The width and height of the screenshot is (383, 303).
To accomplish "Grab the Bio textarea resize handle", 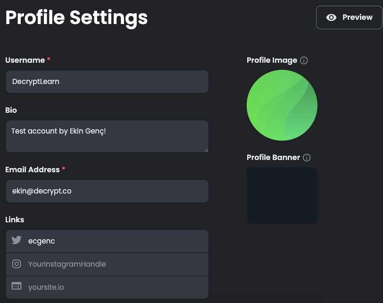I will pos(206,150).
